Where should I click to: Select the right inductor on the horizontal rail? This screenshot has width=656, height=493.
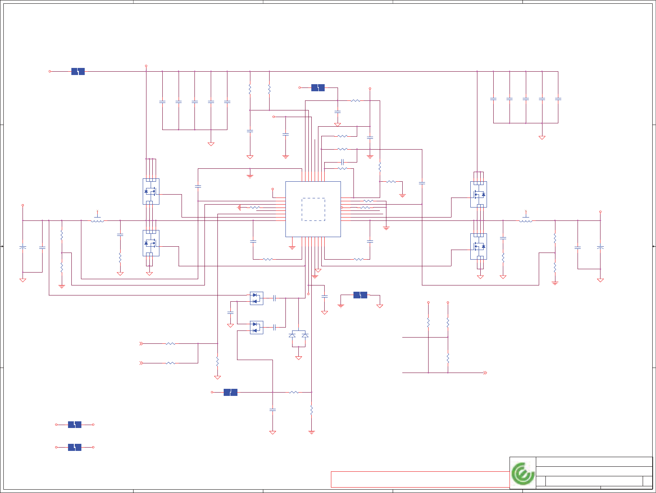[x=526, y=220]
